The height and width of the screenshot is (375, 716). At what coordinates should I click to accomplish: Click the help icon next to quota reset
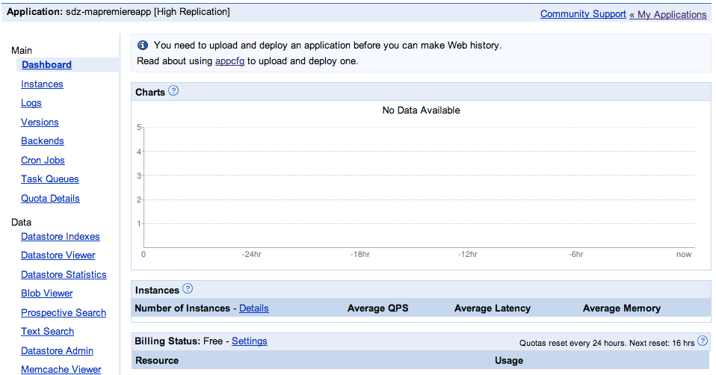coord(703,341)
